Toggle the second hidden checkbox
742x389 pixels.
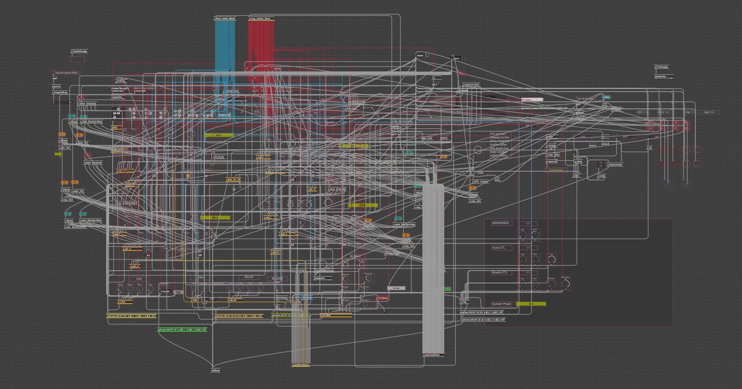464,58
